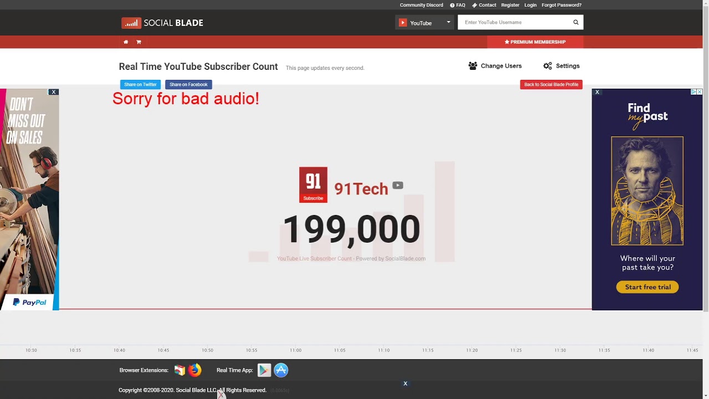The width and height of the screenshot is (709, 399).
Task: Click Change Users
Action: click(495, 66)
